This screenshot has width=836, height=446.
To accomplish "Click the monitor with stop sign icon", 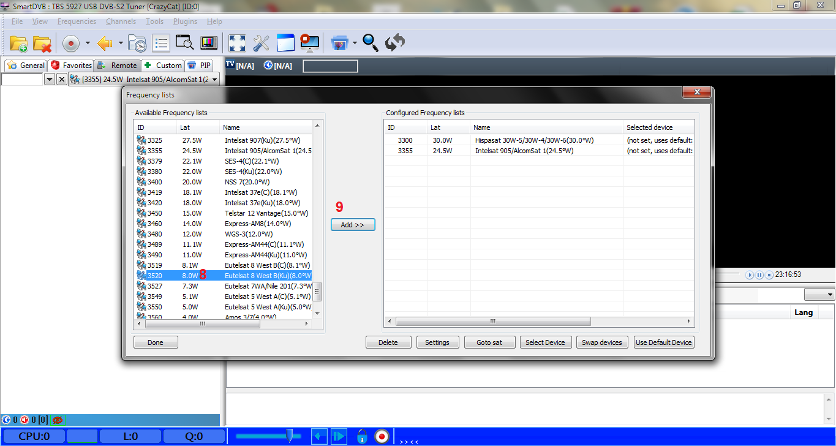I will pyautogui.click(x=310, y=43).
